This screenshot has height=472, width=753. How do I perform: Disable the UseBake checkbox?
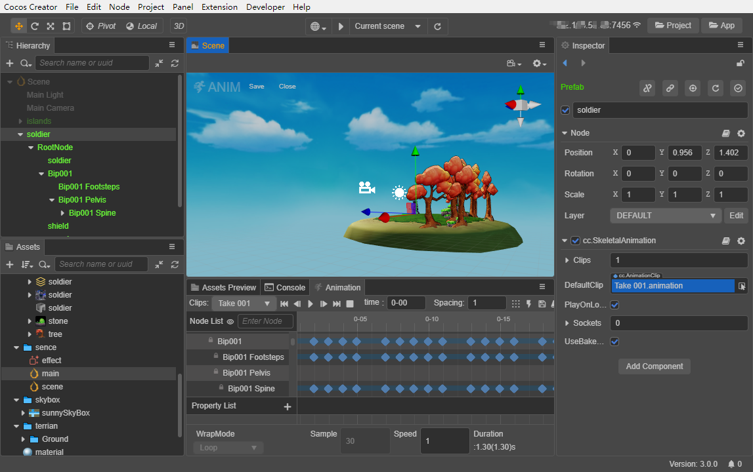[x=614, y=341]
